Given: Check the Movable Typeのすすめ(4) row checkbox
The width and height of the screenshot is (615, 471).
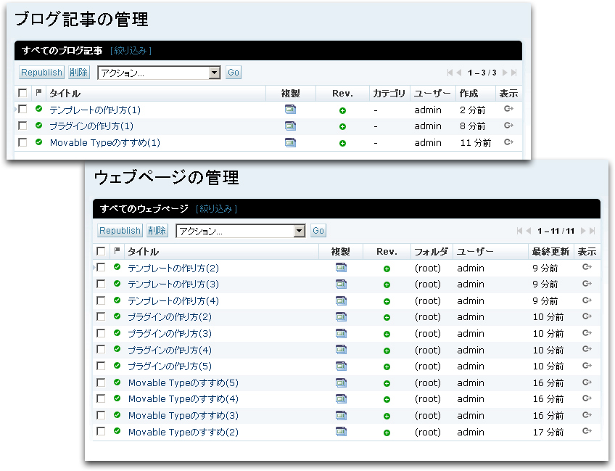Looking at the screenshot, I should (101, 398).
